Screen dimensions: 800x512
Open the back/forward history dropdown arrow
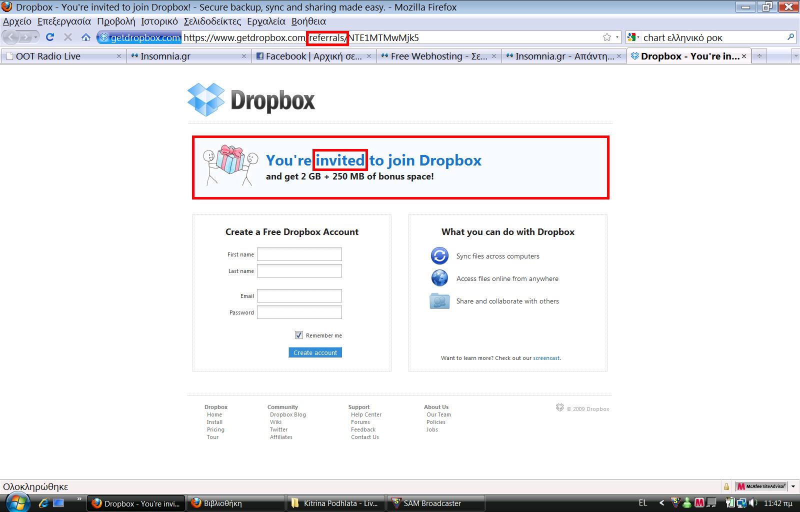tap(35, 37)
